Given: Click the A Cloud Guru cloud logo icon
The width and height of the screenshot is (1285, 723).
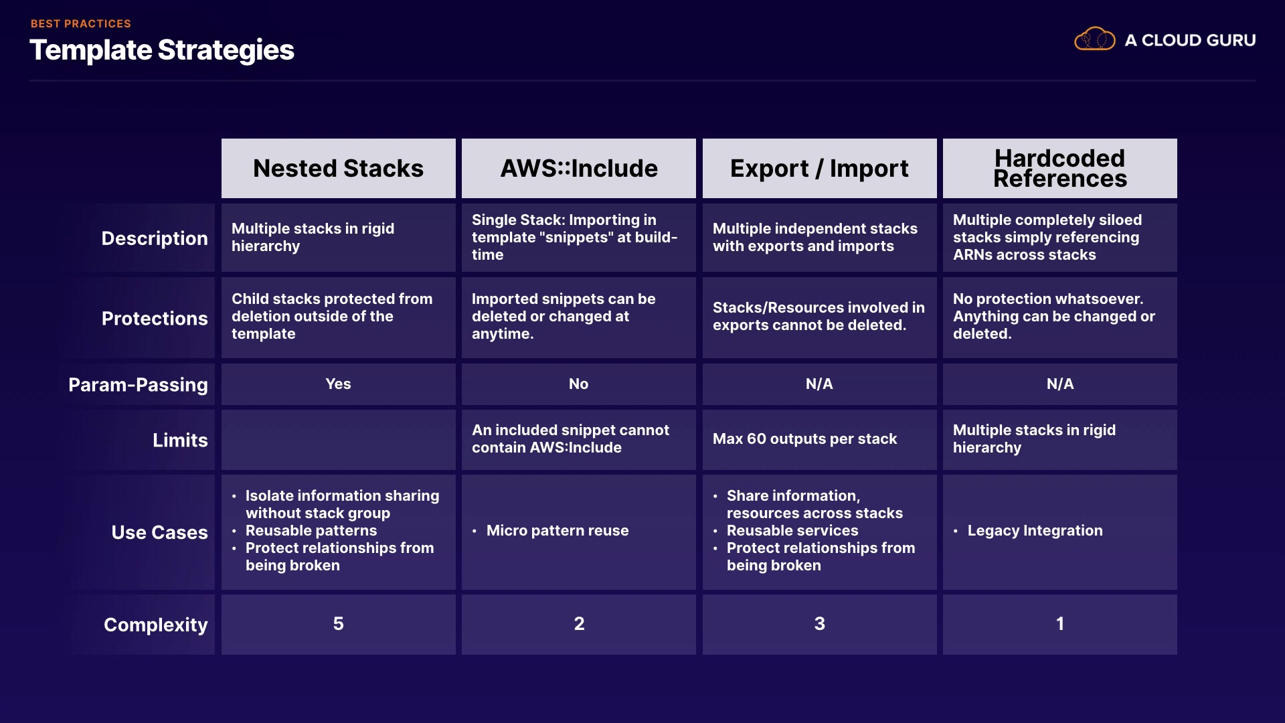Looking at the screenshot, I should (x=1094, y=39).
